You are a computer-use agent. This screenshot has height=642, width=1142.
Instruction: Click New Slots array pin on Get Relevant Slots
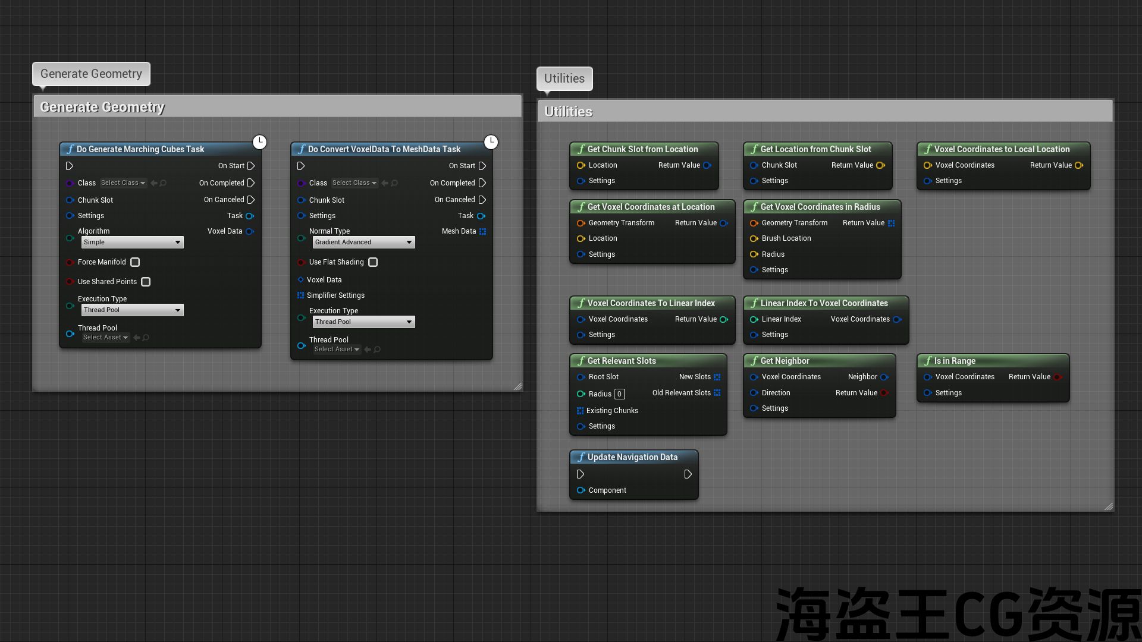tap(717, 377)
